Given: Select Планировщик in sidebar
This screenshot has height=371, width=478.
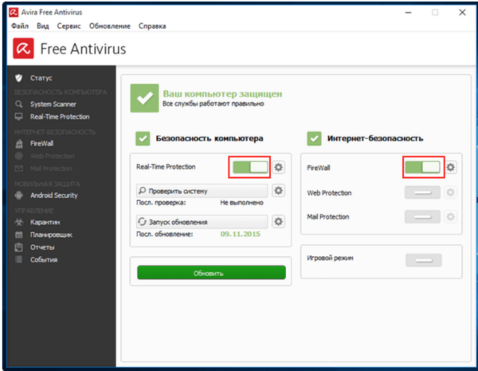Looking at the screenshot, I should click(51, 235).
